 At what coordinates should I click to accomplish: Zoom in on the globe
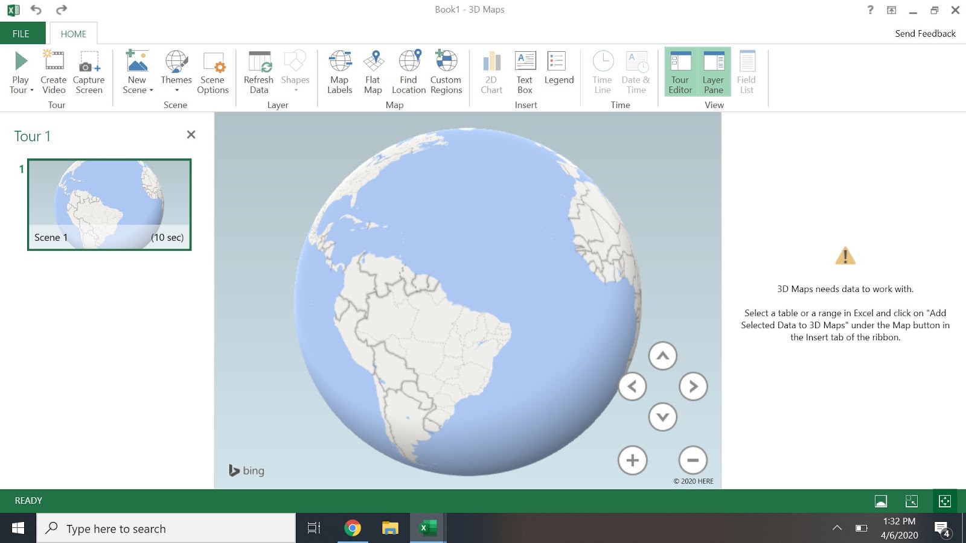pos(632,460)
